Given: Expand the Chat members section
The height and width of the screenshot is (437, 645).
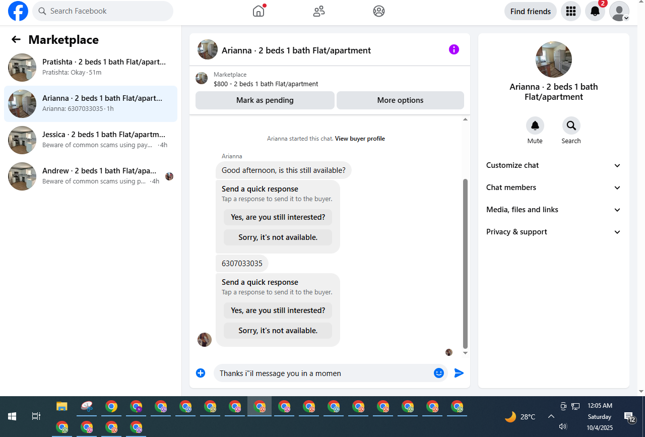Looking at the screenshot, I should pos(554,188).
